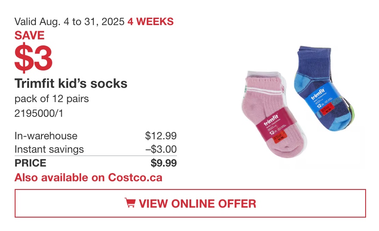The width and height of the screenshot is (379, 231).
Task: Click the red SAVE heading
Action: point(29,35)
